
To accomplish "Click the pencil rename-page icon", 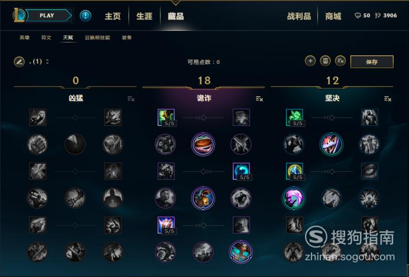I will tap(20, 62).
